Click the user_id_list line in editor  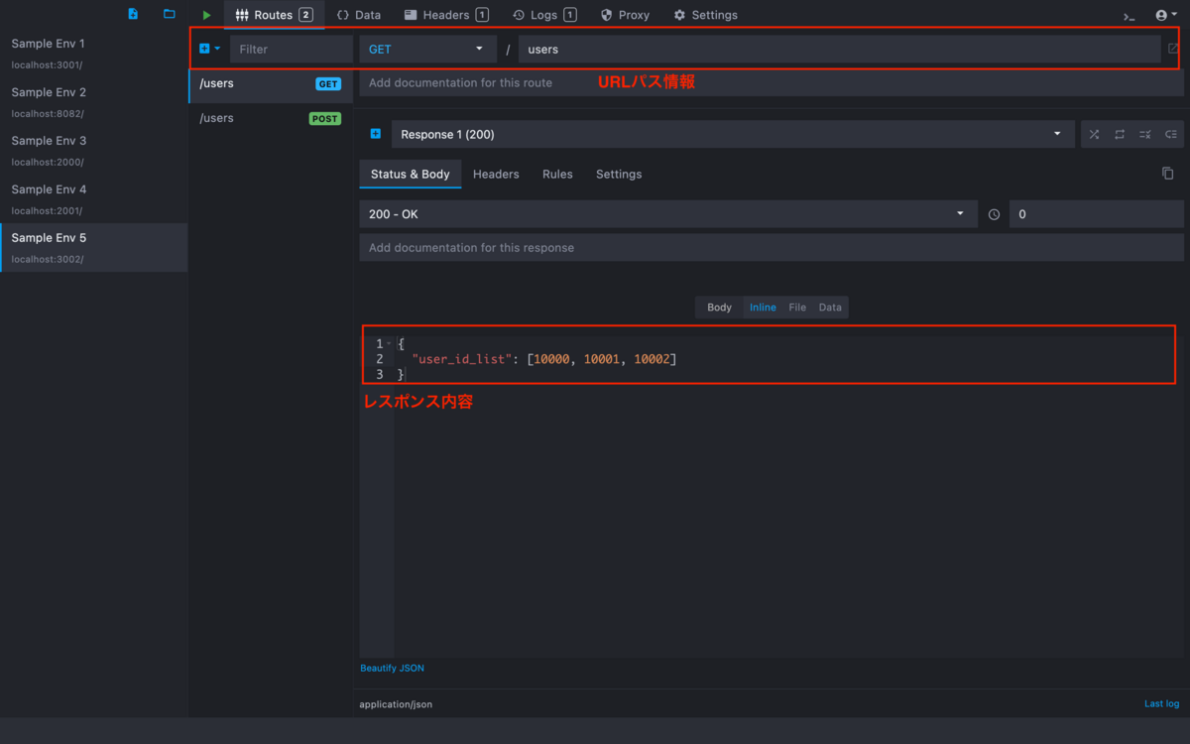(543, 359)
